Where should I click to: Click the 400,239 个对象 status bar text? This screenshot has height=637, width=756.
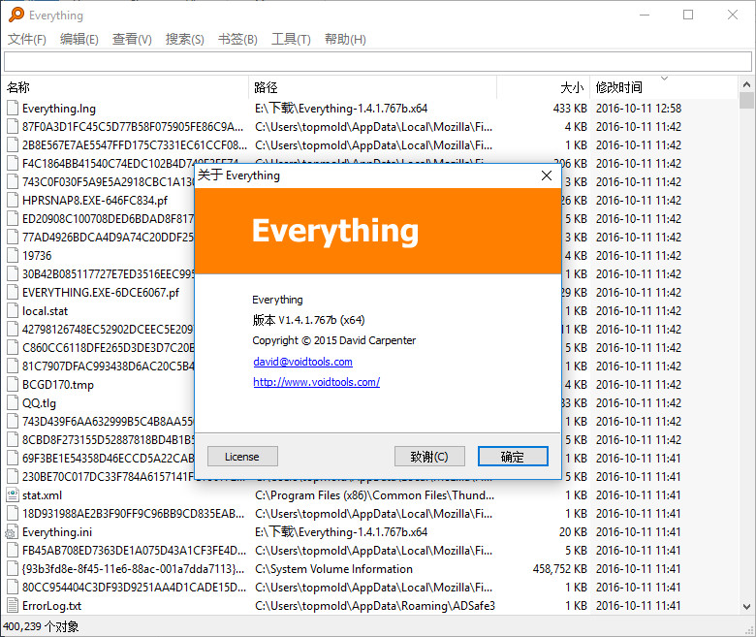point(41,626)
